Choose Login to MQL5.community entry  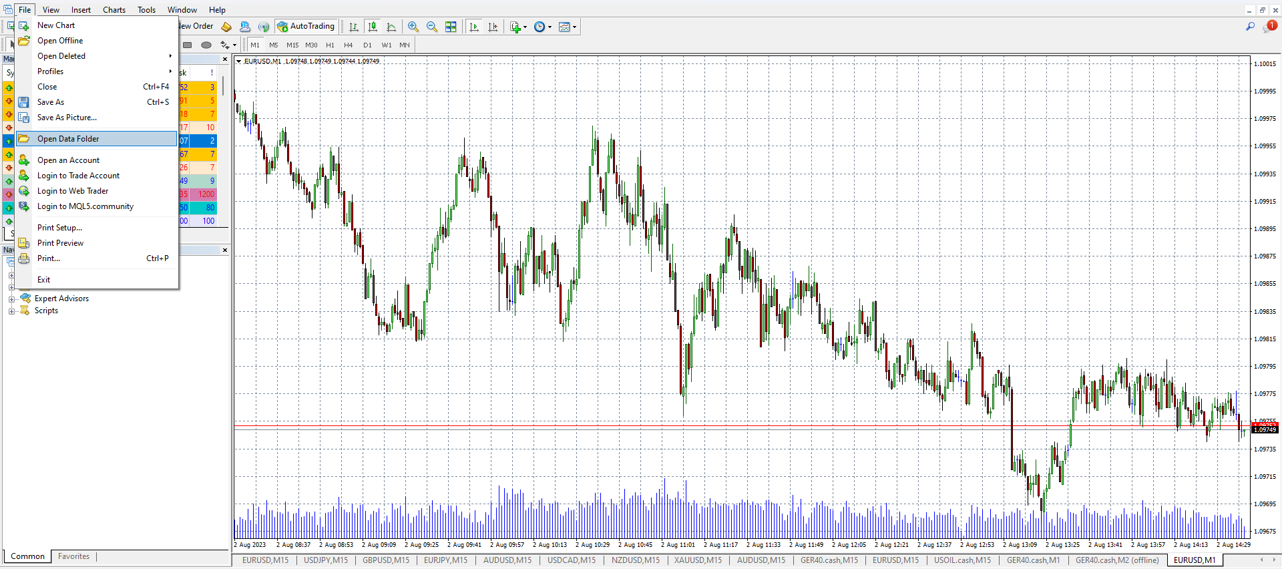pyautogui.click(x=97, y=206)
